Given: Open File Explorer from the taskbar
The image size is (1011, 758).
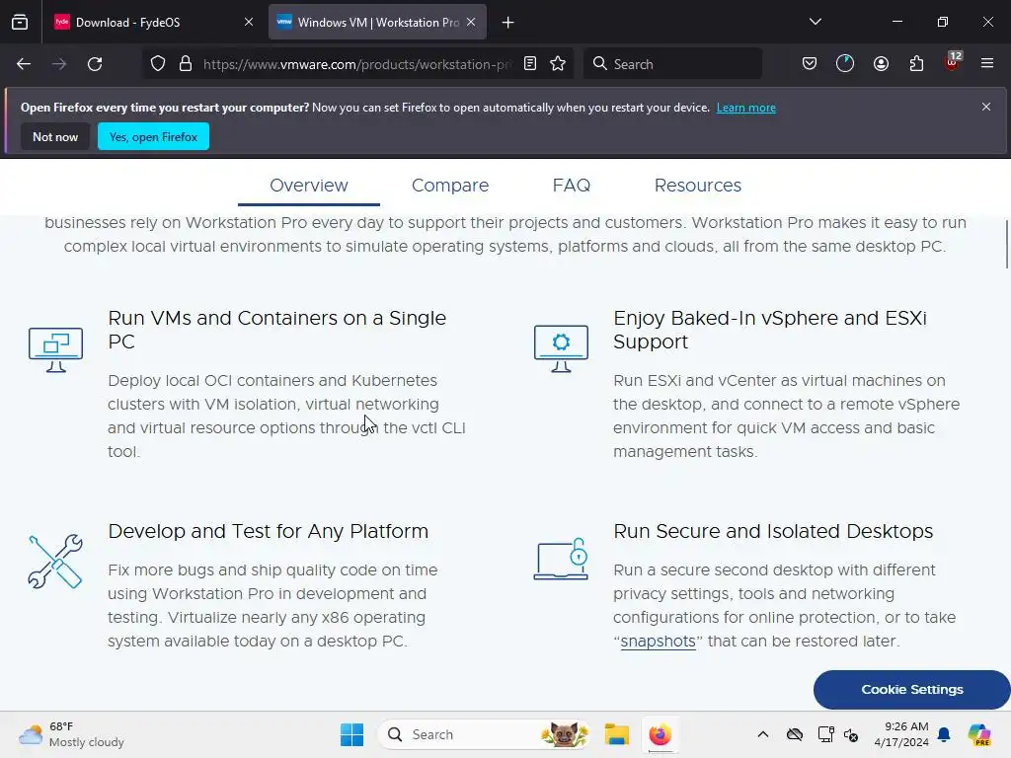Looking at the screenshot, I should (x=616, y=734).
